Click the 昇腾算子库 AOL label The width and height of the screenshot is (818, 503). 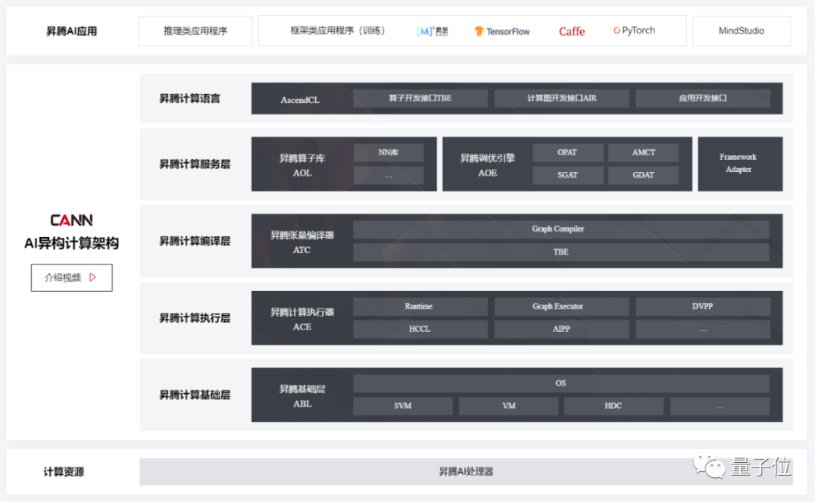[302, 165]
